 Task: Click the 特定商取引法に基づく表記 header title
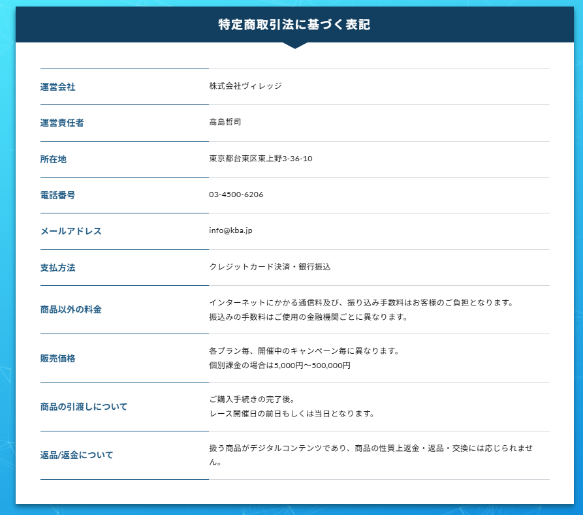pos(294,25)
